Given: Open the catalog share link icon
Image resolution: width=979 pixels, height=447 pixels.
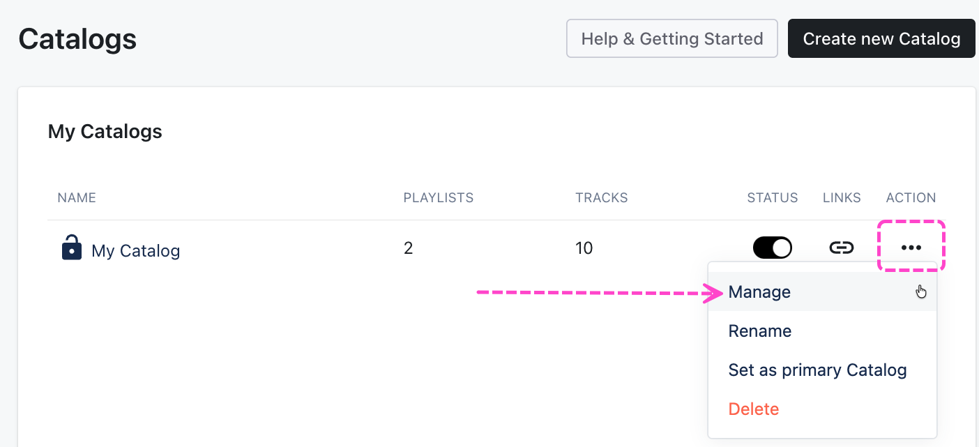Looking at the screenshot, I should point(842,248).
